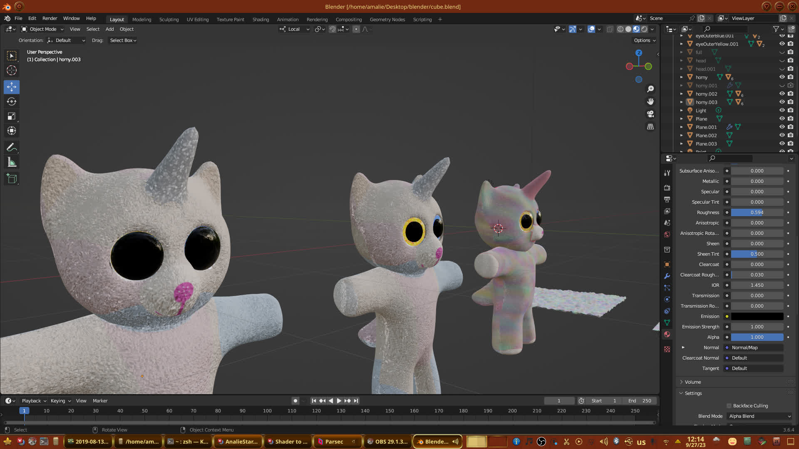The height and width of the screenshot is (449, 799).
Task: Switch to the Sculpting workspace tab
Action: point(169,20)
